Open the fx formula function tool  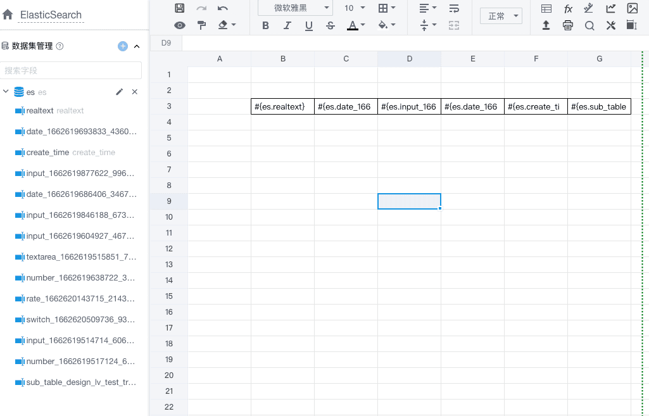pyautogui.click(x=568, y=8)
